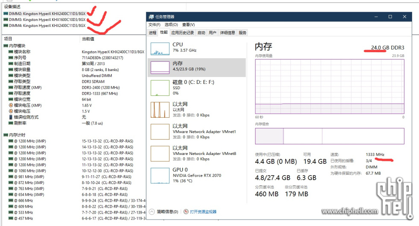Click the value '711ADE8Dh (2380143217)'
419x226 pixels.
click(x=103, y=58)
